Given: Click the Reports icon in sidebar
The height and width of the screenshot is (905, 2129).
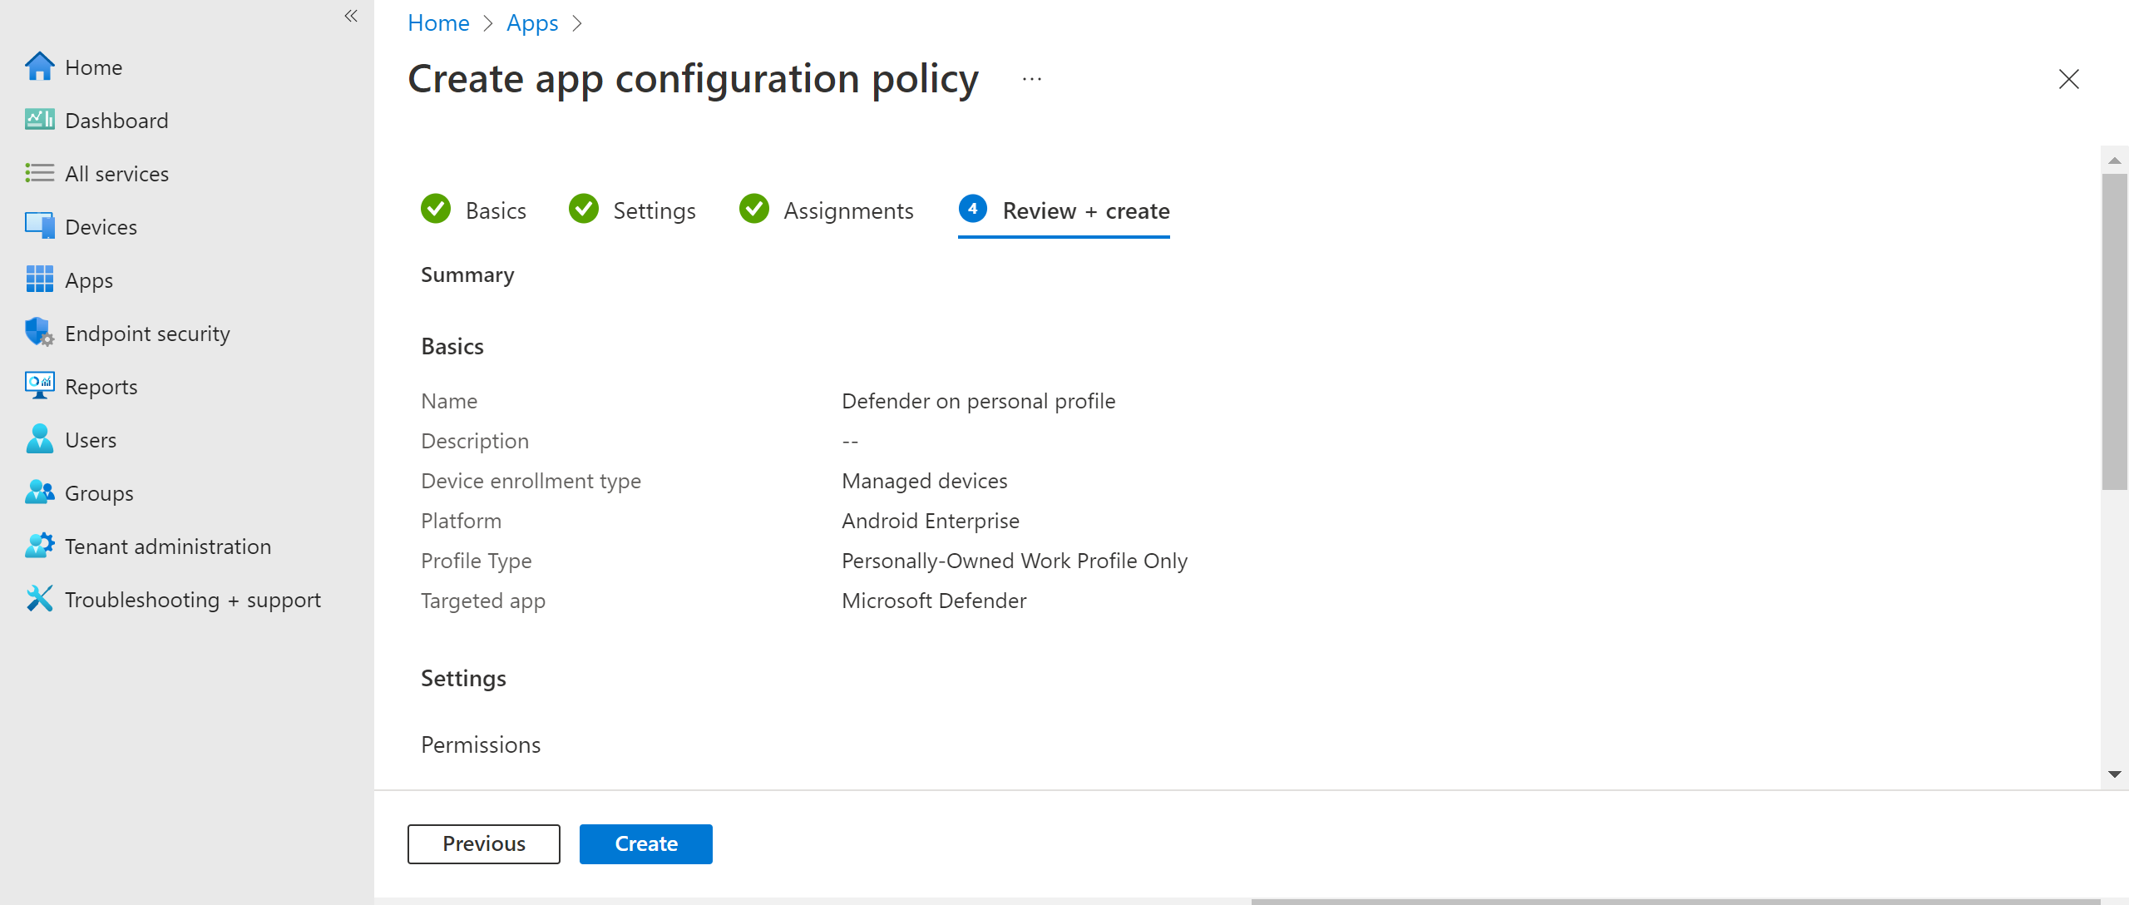Looking at the screenshot, I should pos(39,386).
